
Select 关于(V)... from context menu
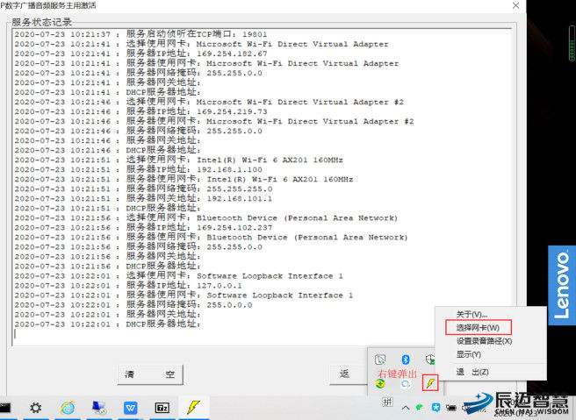(472, 314)
